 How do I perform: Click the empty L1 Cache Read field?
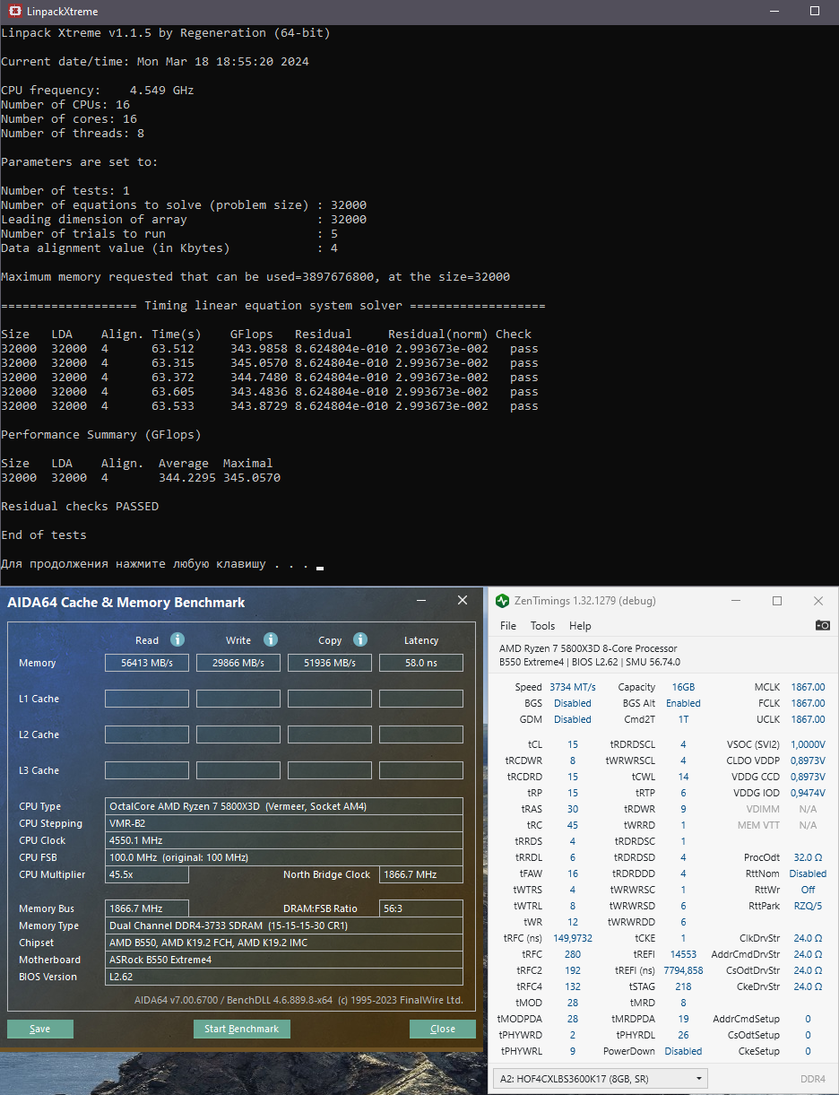pyautogui.click(x=147, y=699)
